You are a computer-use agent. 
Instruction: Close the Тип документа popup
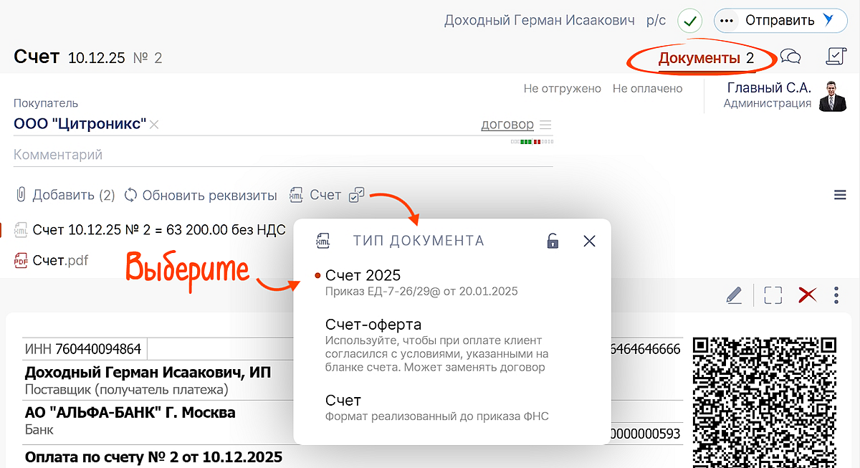[x=589, y=241]
